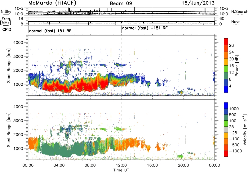
Task: Click the 'Velocity [m s-1]' colorbar label
Action: [245, 129]
